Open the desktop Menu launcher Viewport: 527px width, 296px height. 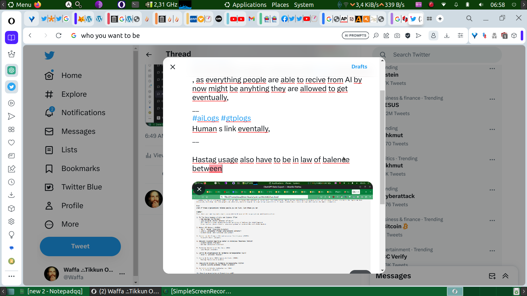point(19,5)
